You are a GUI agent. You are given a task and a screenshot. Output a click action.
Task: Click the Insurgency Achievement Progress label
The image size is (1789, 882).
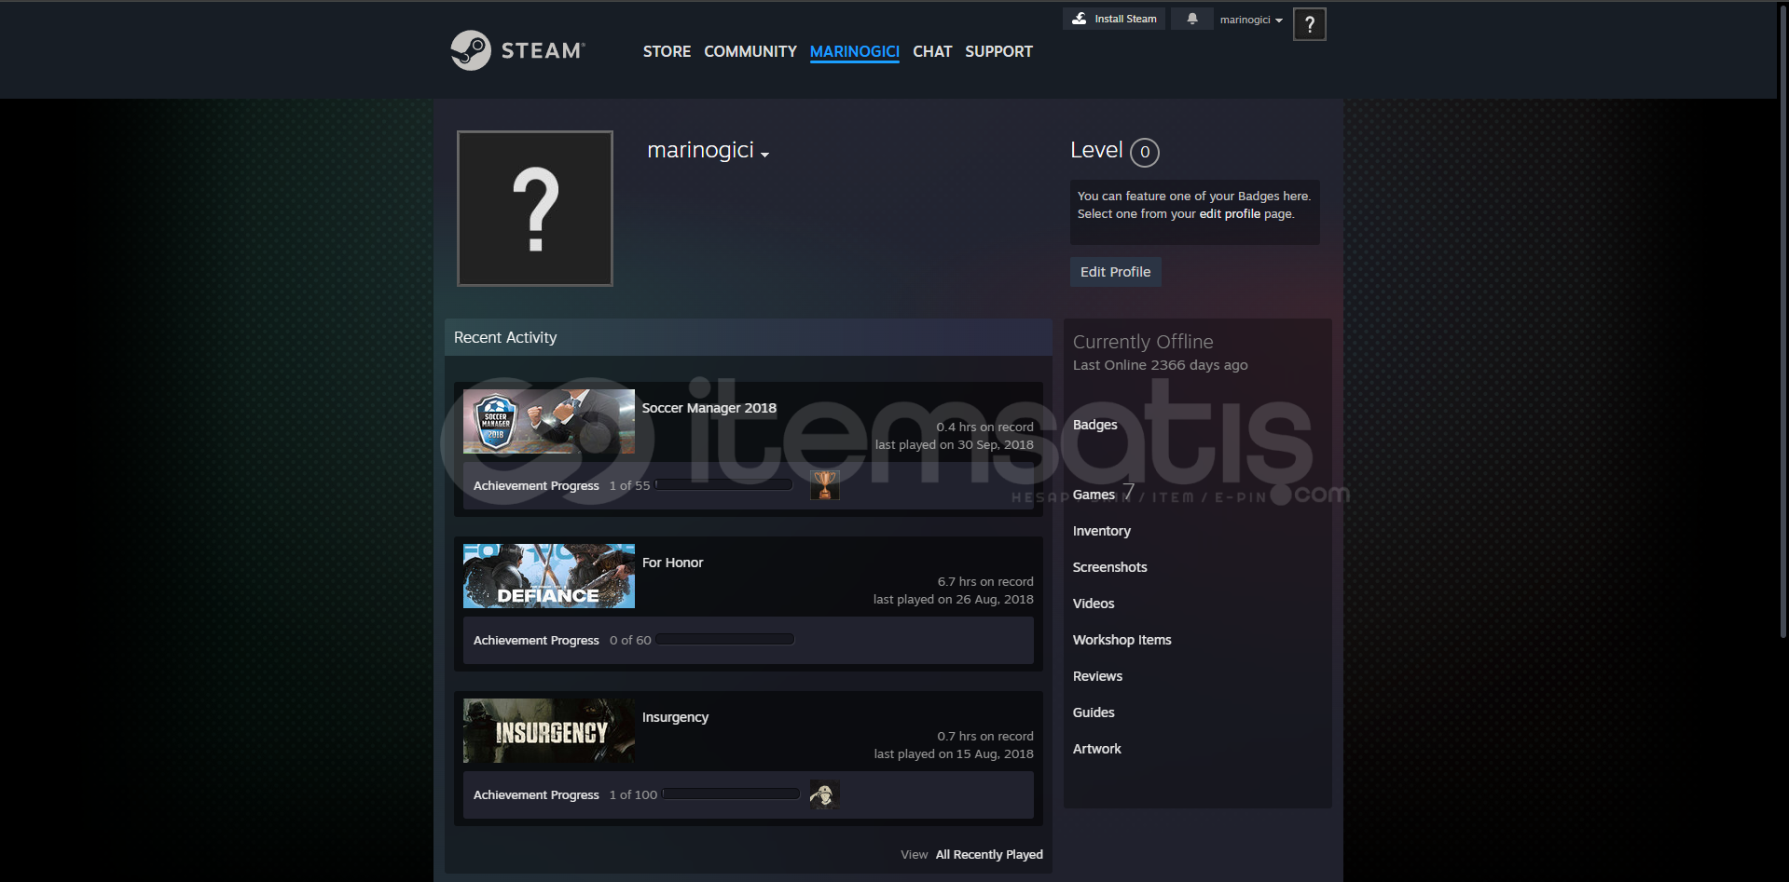[x=536, y=795]
